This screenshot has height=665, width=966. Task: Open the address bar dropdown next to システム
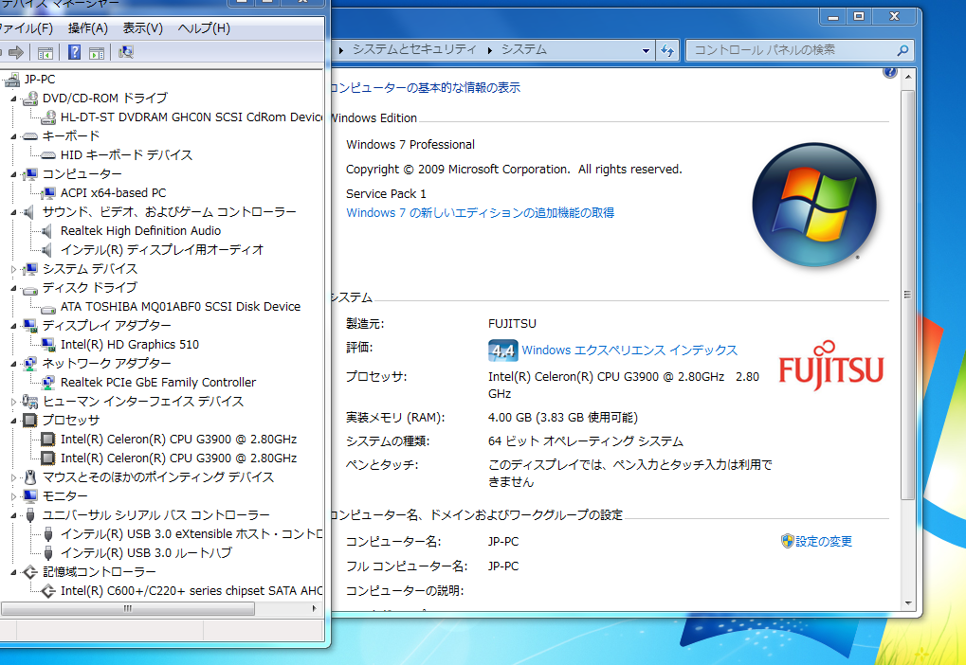click(x=645, y=50)
